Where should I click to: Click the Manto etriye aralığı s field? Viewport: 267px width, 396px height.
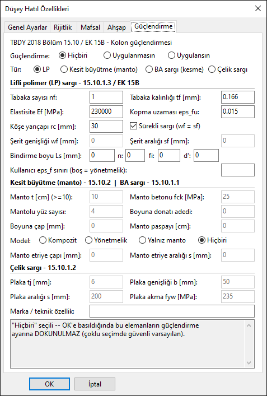[238, 255]
